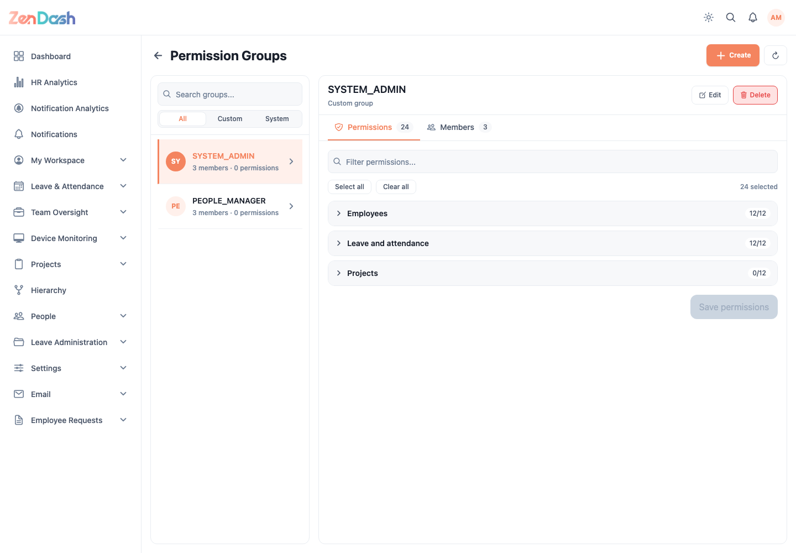The height and width of the screenshot is (553, 796).
Task: Click the Email envelope icon
Action: click(19, 394)
